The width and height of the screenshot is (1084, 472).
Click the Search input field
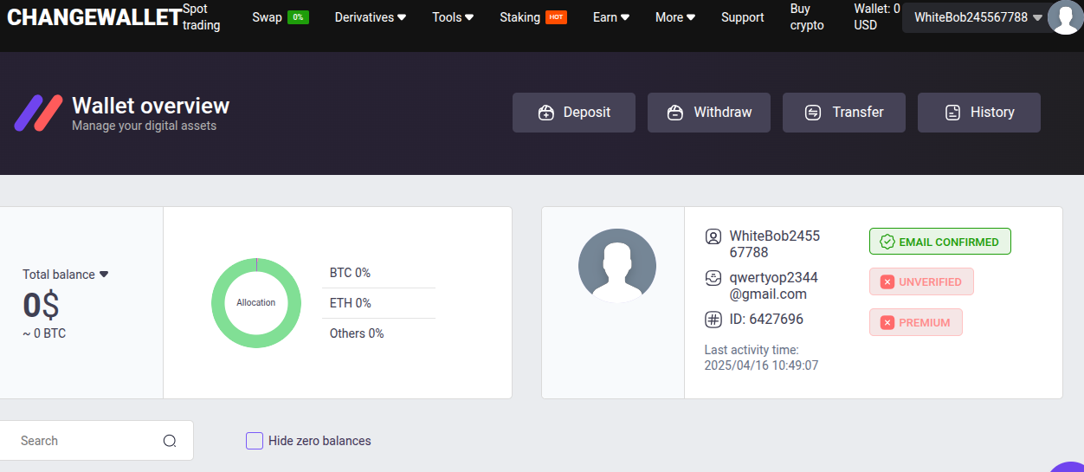click(x=92, y=441)
